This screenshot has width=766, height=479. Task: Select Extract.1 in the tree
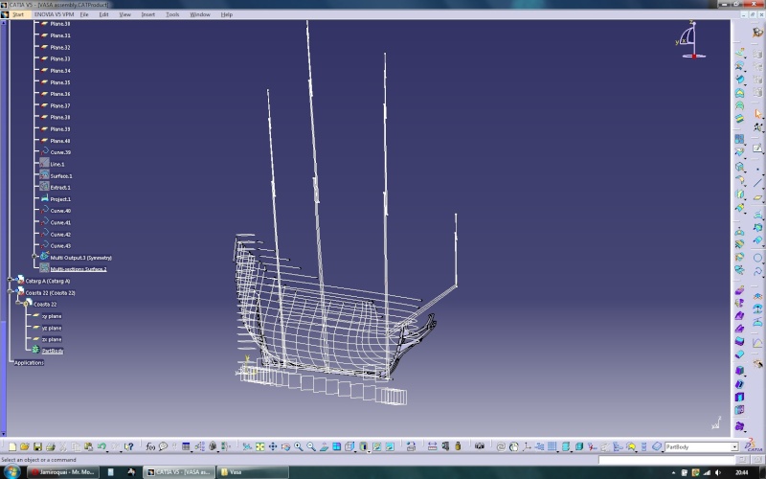pyautogui.click(x=60, y=188)
